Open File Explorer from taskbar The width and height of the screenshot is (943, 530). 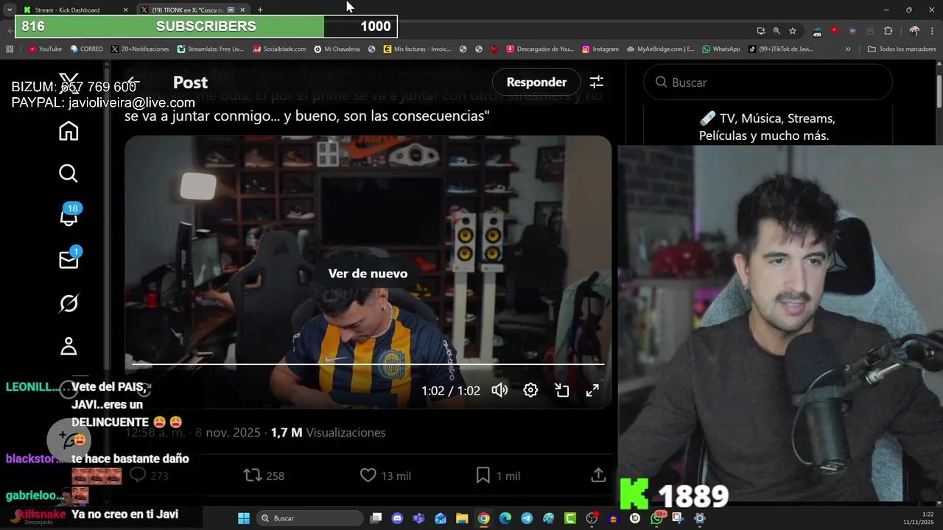[x=462, y=518]
